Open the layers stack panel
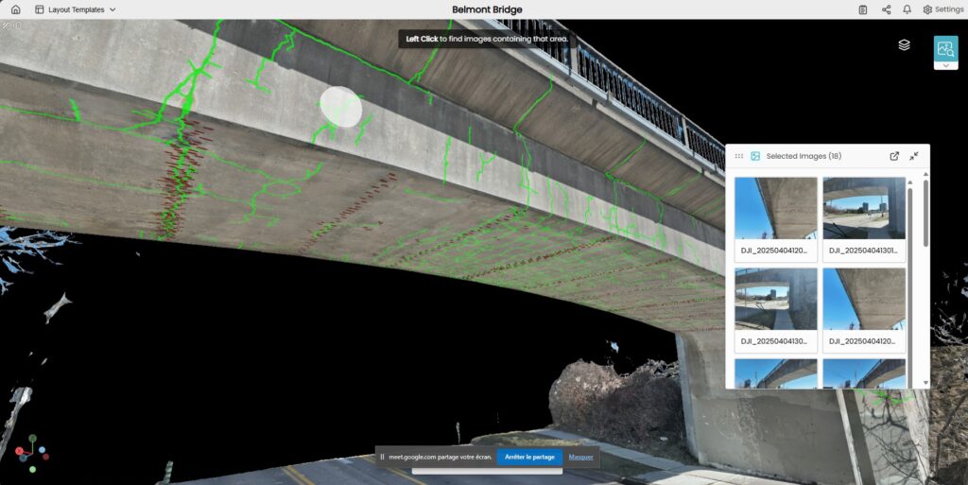Viewport: 968px width, 485px height. pos(904,44)
